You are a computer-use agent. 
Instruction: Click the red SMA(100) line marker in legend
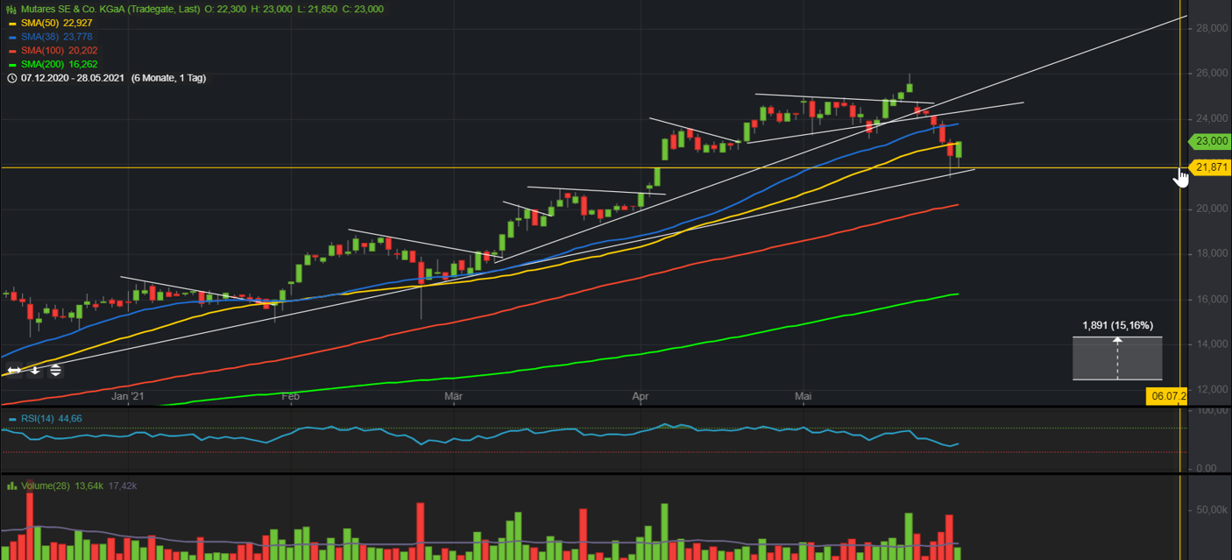(x=11, y=51)
